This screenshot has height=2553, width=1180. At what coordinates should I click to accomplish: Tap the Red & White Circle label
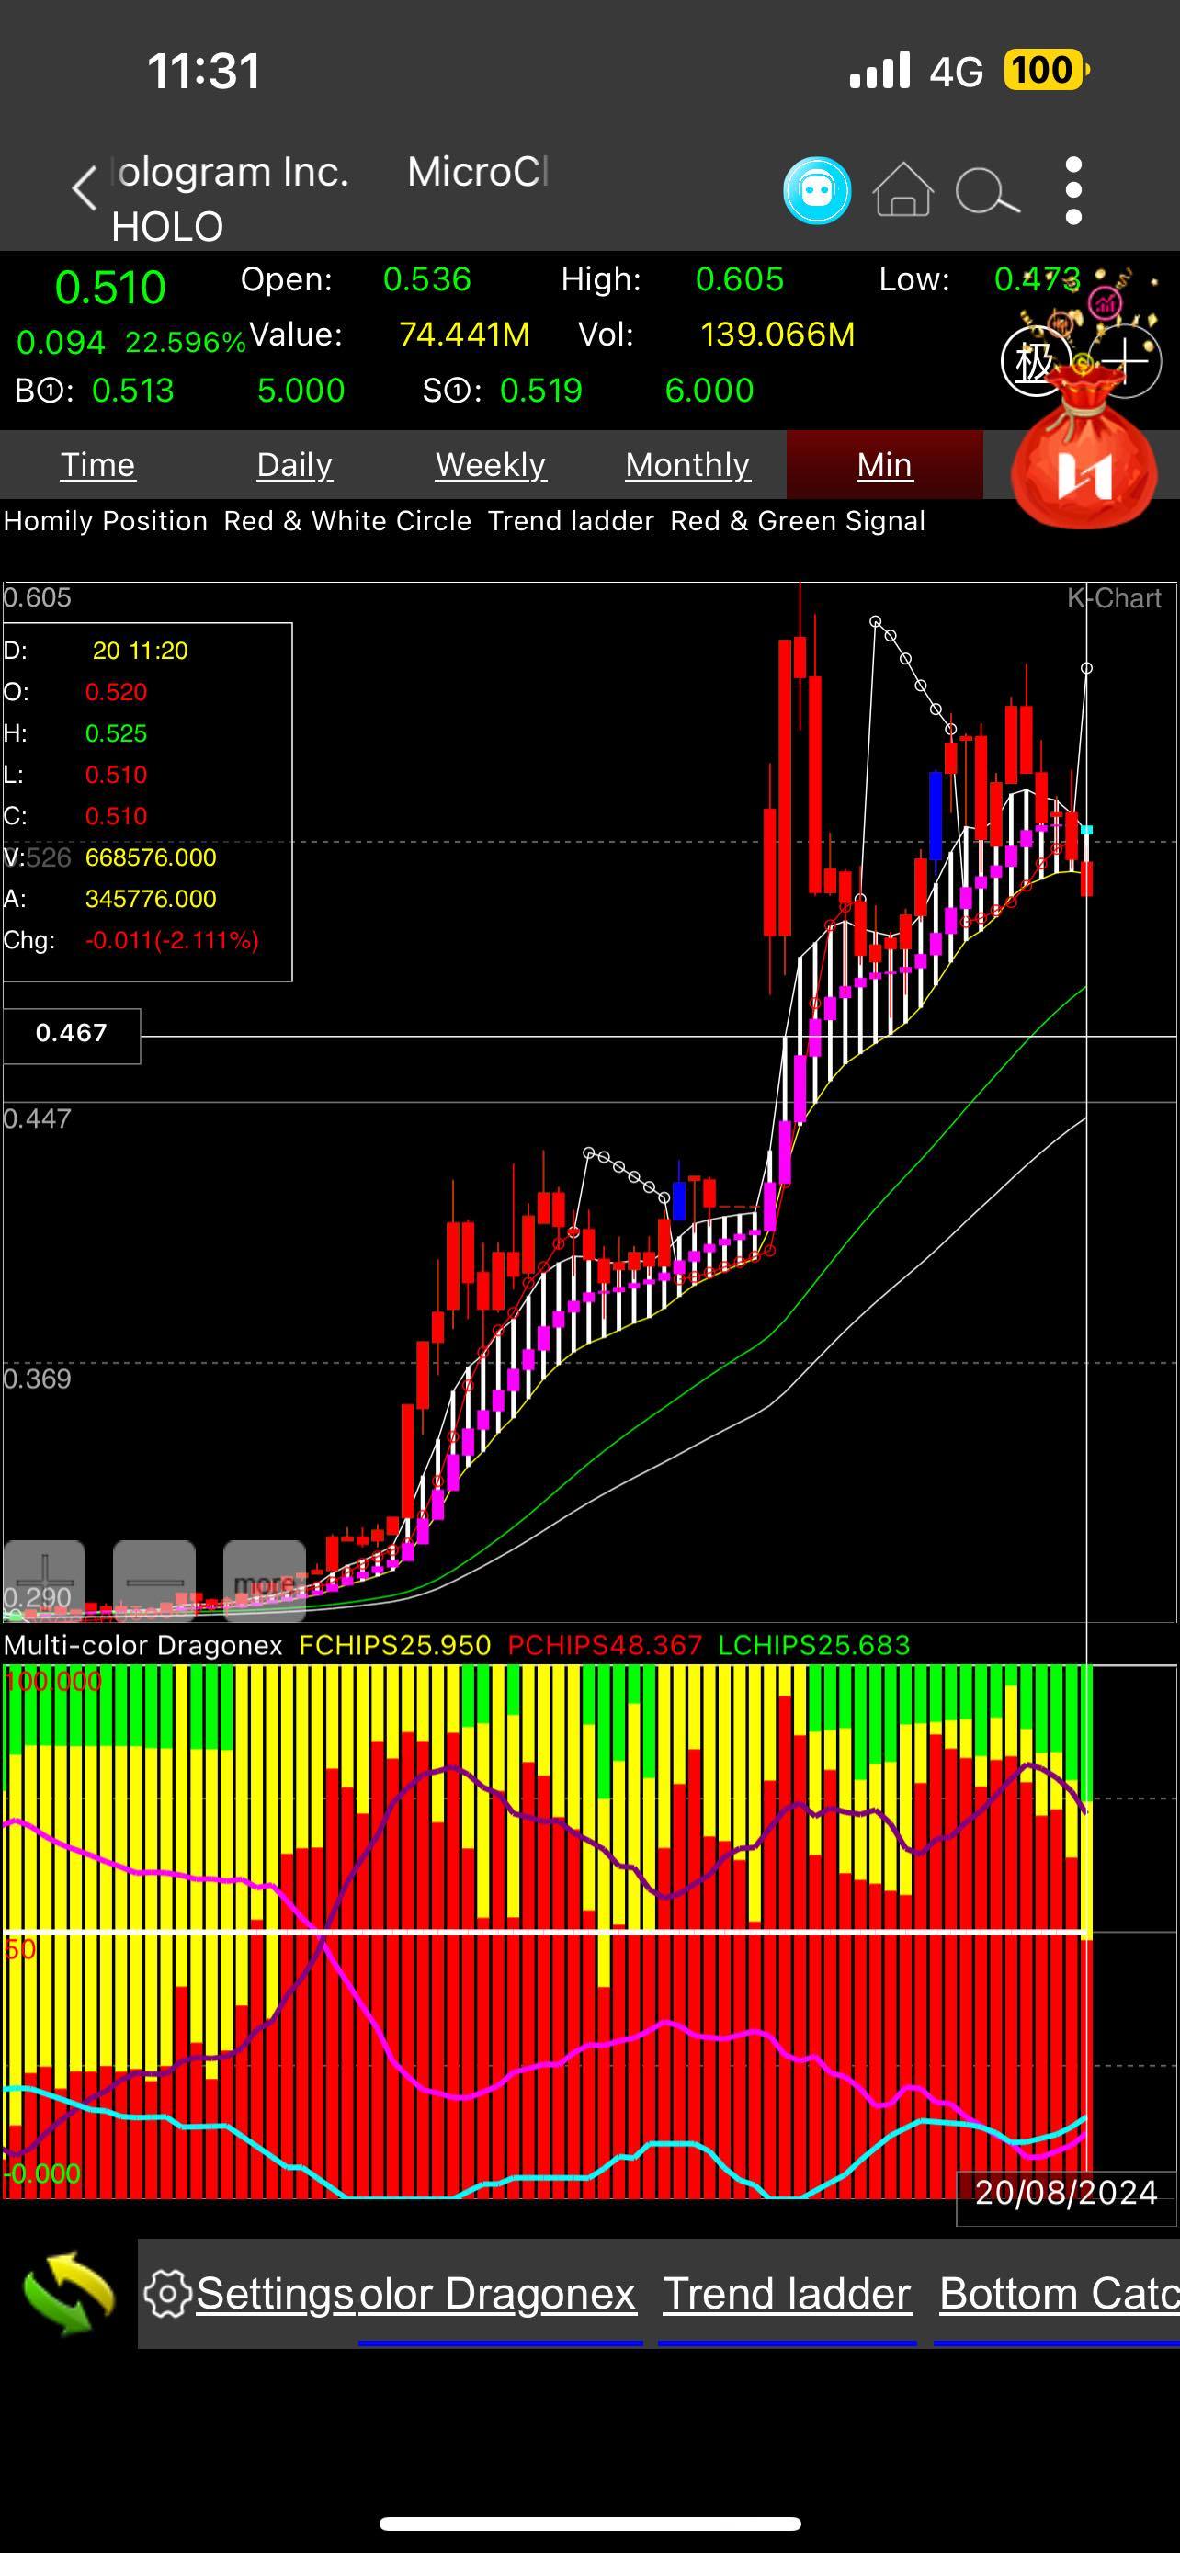click(347, 521)
